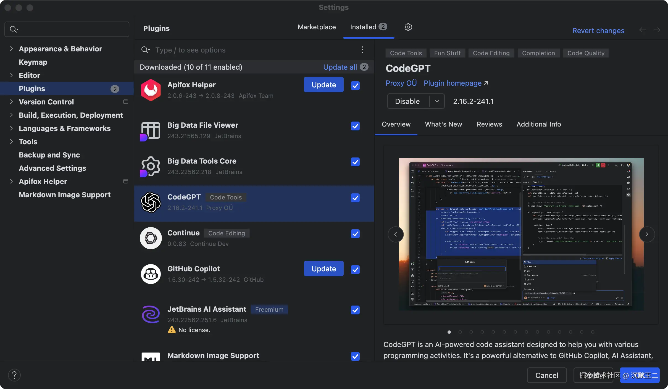The image size is (668, 389).
Task: Click the GitHub Copilot plugin icon
Action: [x=151, y=274]
